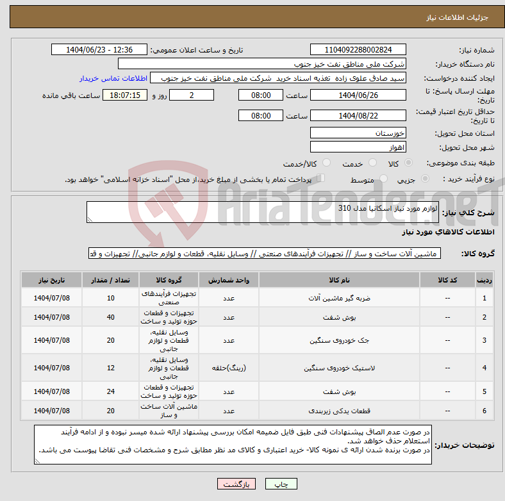
Task: Click the ردیف column header
Action: point(484,280)
